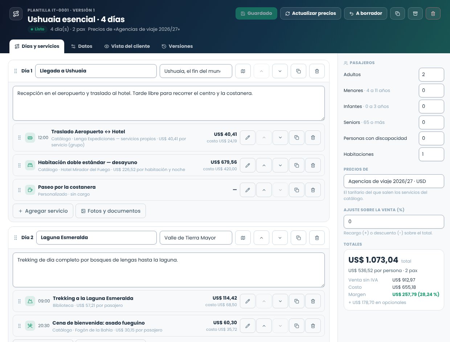Image resolution: width=450 pixels, height=342 pixels.
Task: Move Día 2 up
Action: click(x=261, y=238)
